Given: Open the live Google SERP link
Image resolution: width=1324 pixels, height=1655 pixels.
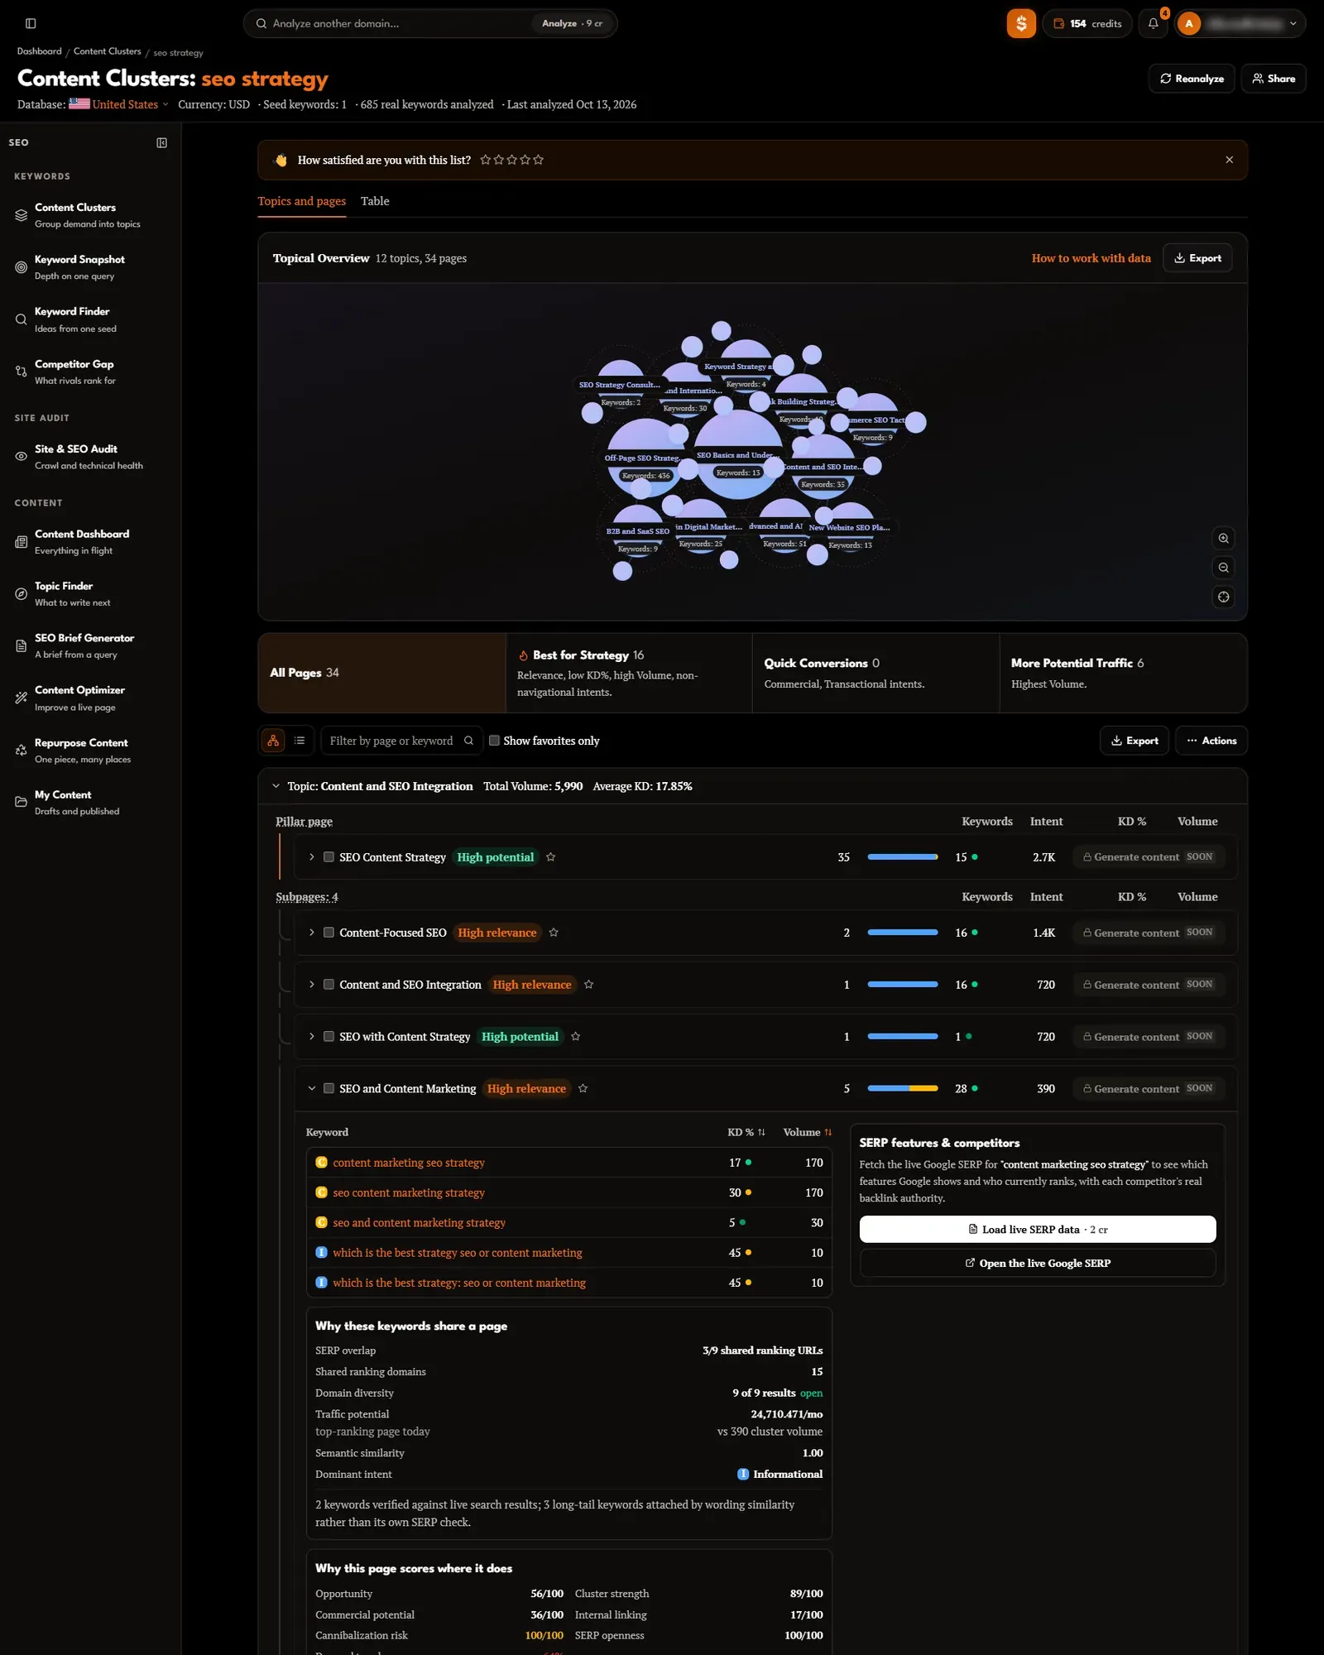Looking at the screenshot, I should pos(1038,1264).
